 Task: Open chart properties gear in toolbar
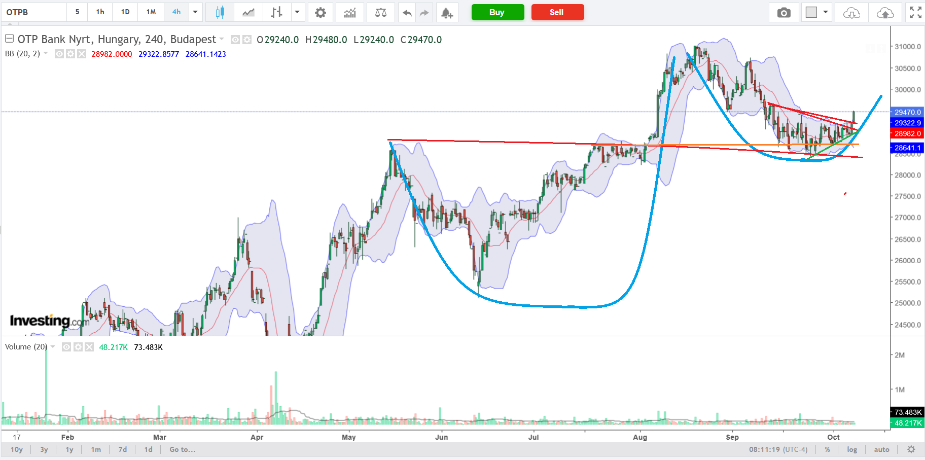point(320,13)
